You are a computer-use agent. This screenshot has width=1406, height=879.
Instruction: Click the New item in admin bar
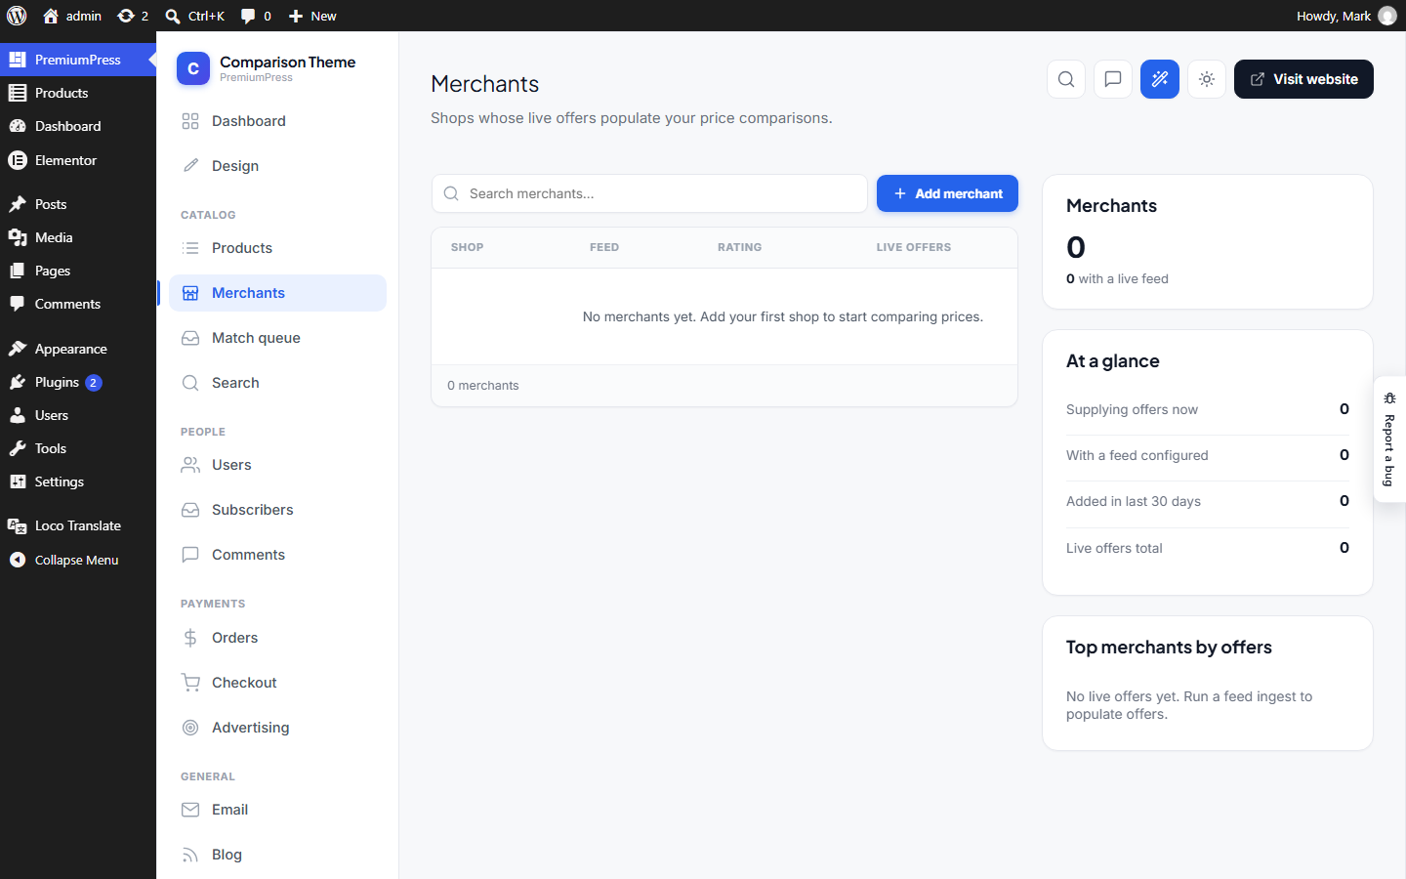(x=312, y=16)
